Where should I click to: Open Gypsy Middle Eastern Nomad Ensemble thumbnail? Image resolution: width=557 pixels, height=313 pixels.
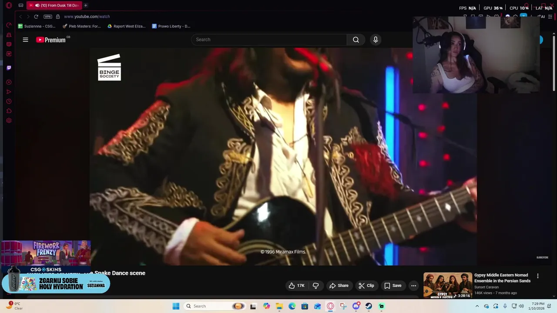[x=447, y=285]
